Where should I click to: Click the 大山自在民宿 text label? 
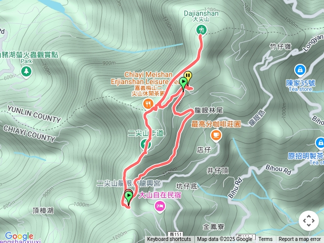point(160,195)
